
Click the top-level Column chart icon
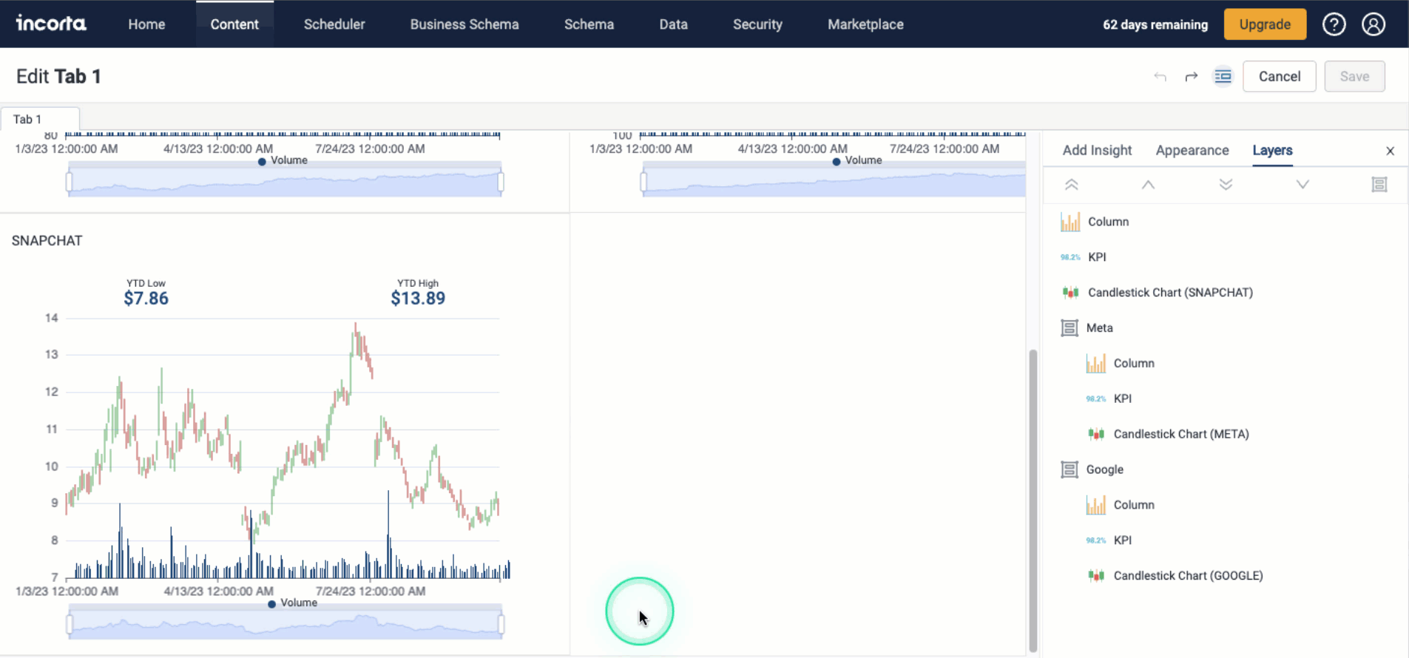pos(1070,222)
